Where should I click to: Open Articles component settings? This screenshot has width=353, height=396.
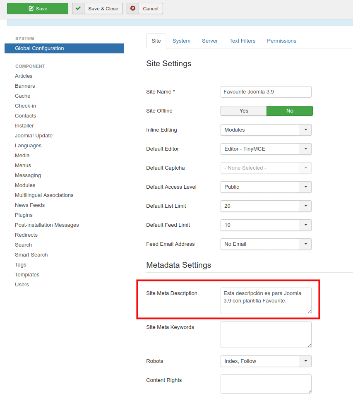24,76
